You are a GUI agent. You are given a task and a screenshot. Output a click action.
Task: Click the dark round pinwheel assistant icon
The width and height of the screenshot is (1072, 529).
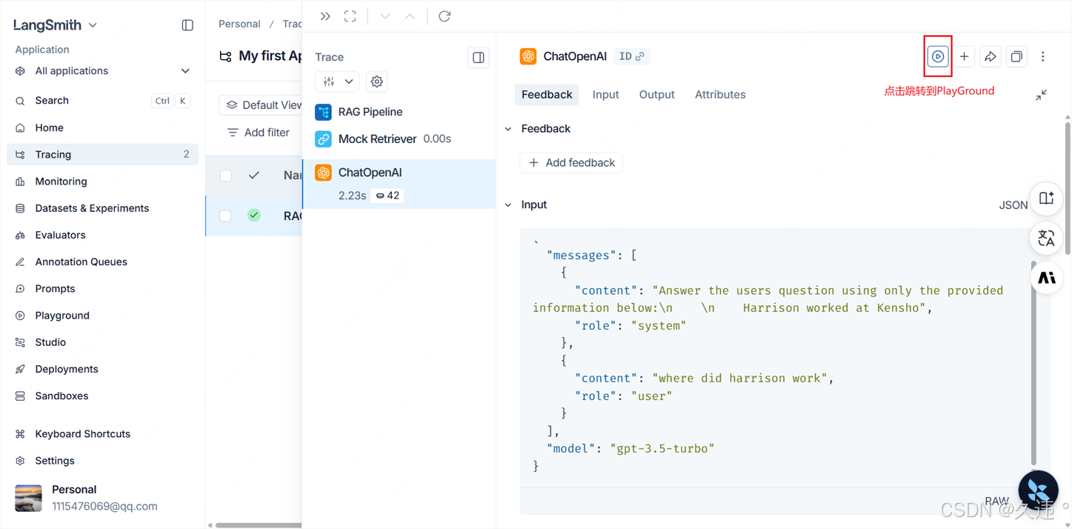click(x=1039, y=490)
